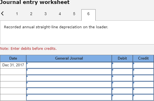
Task: Open General Journal account cell in fifth row
Action: click(x=69, y=91)
